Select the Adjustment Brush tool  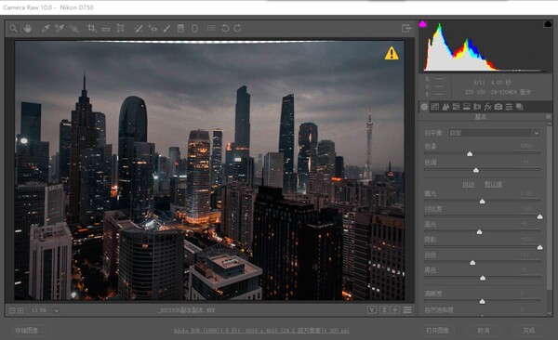click(166, 28)
